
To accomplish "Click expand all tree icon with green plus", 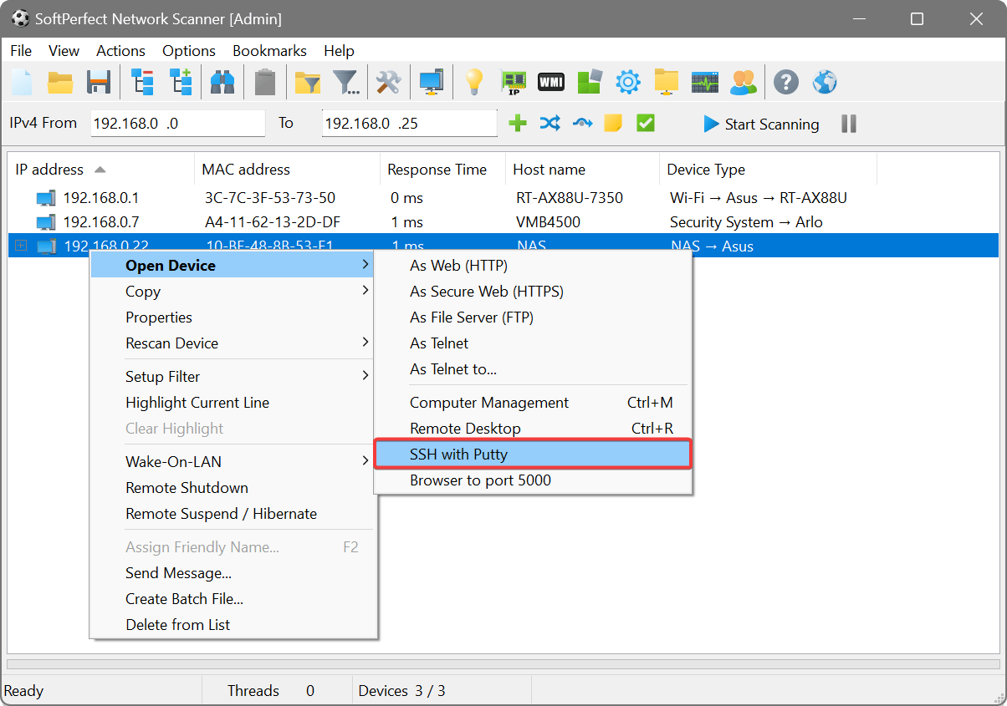I will pyautogui.click(x=181, y=82).
